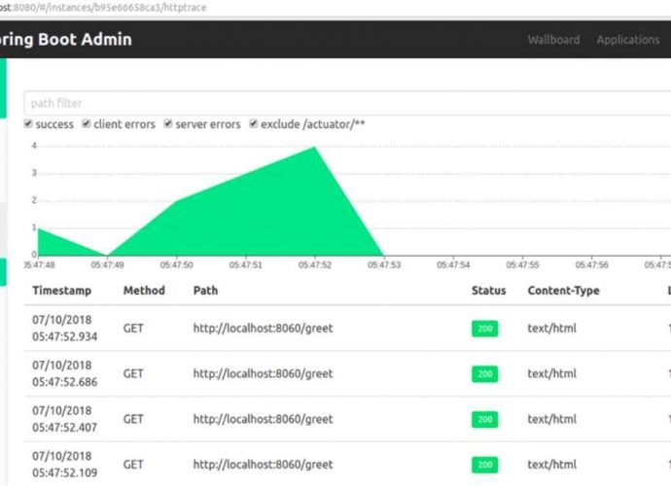Click the Timestamp column header
The image size is (671, 486).
pos(61,291)
